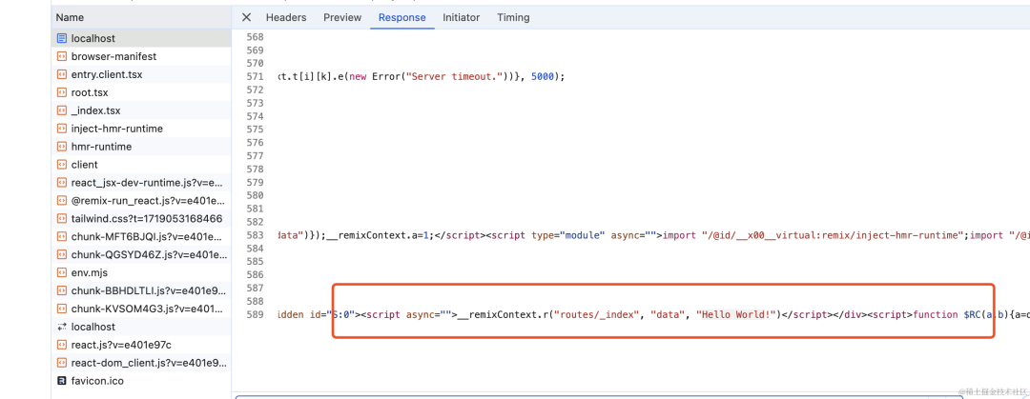Close the request details panel

click(x=246, y=18)
